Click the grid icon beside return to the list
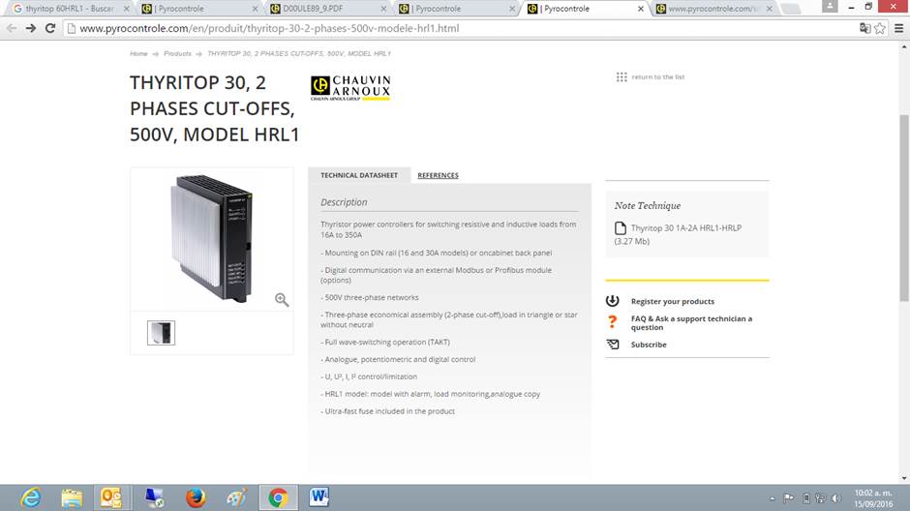 (x=622, y=76)
